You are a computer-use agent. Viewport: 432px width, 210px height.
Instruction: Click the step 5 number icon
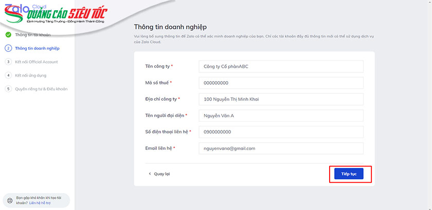pyautogui.click(x=8, y=89)
